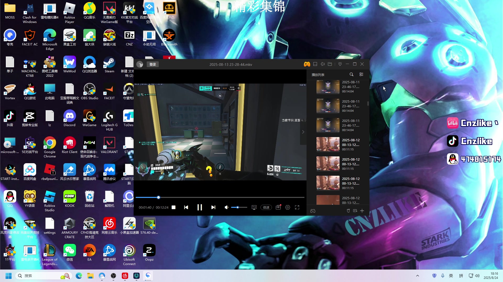This screenshot has height=282, width=503.
Task: Click gamepad icon below playlist
Action: click(x=313, y=211)
